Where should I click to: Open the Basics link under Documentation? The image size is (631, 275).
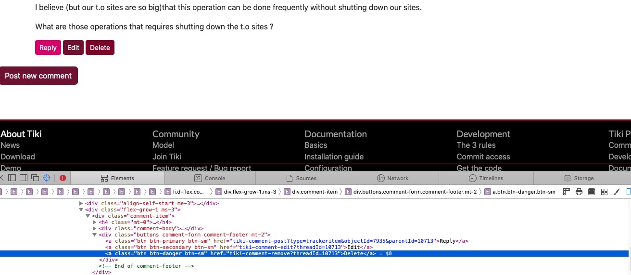click(x=315, y=145)
